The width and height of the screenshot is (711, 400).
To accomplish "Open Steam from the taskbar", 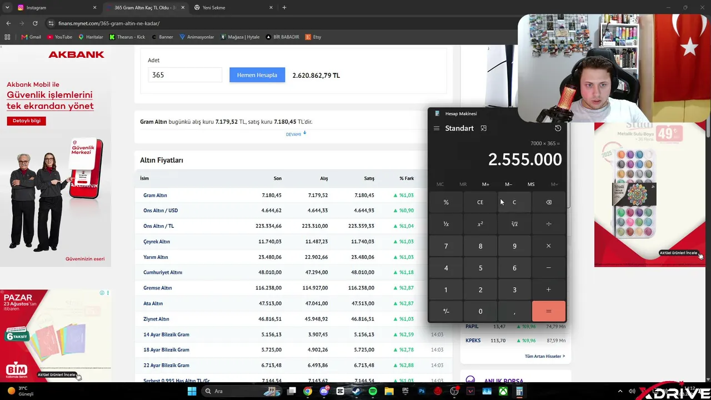I will (357, 391).
